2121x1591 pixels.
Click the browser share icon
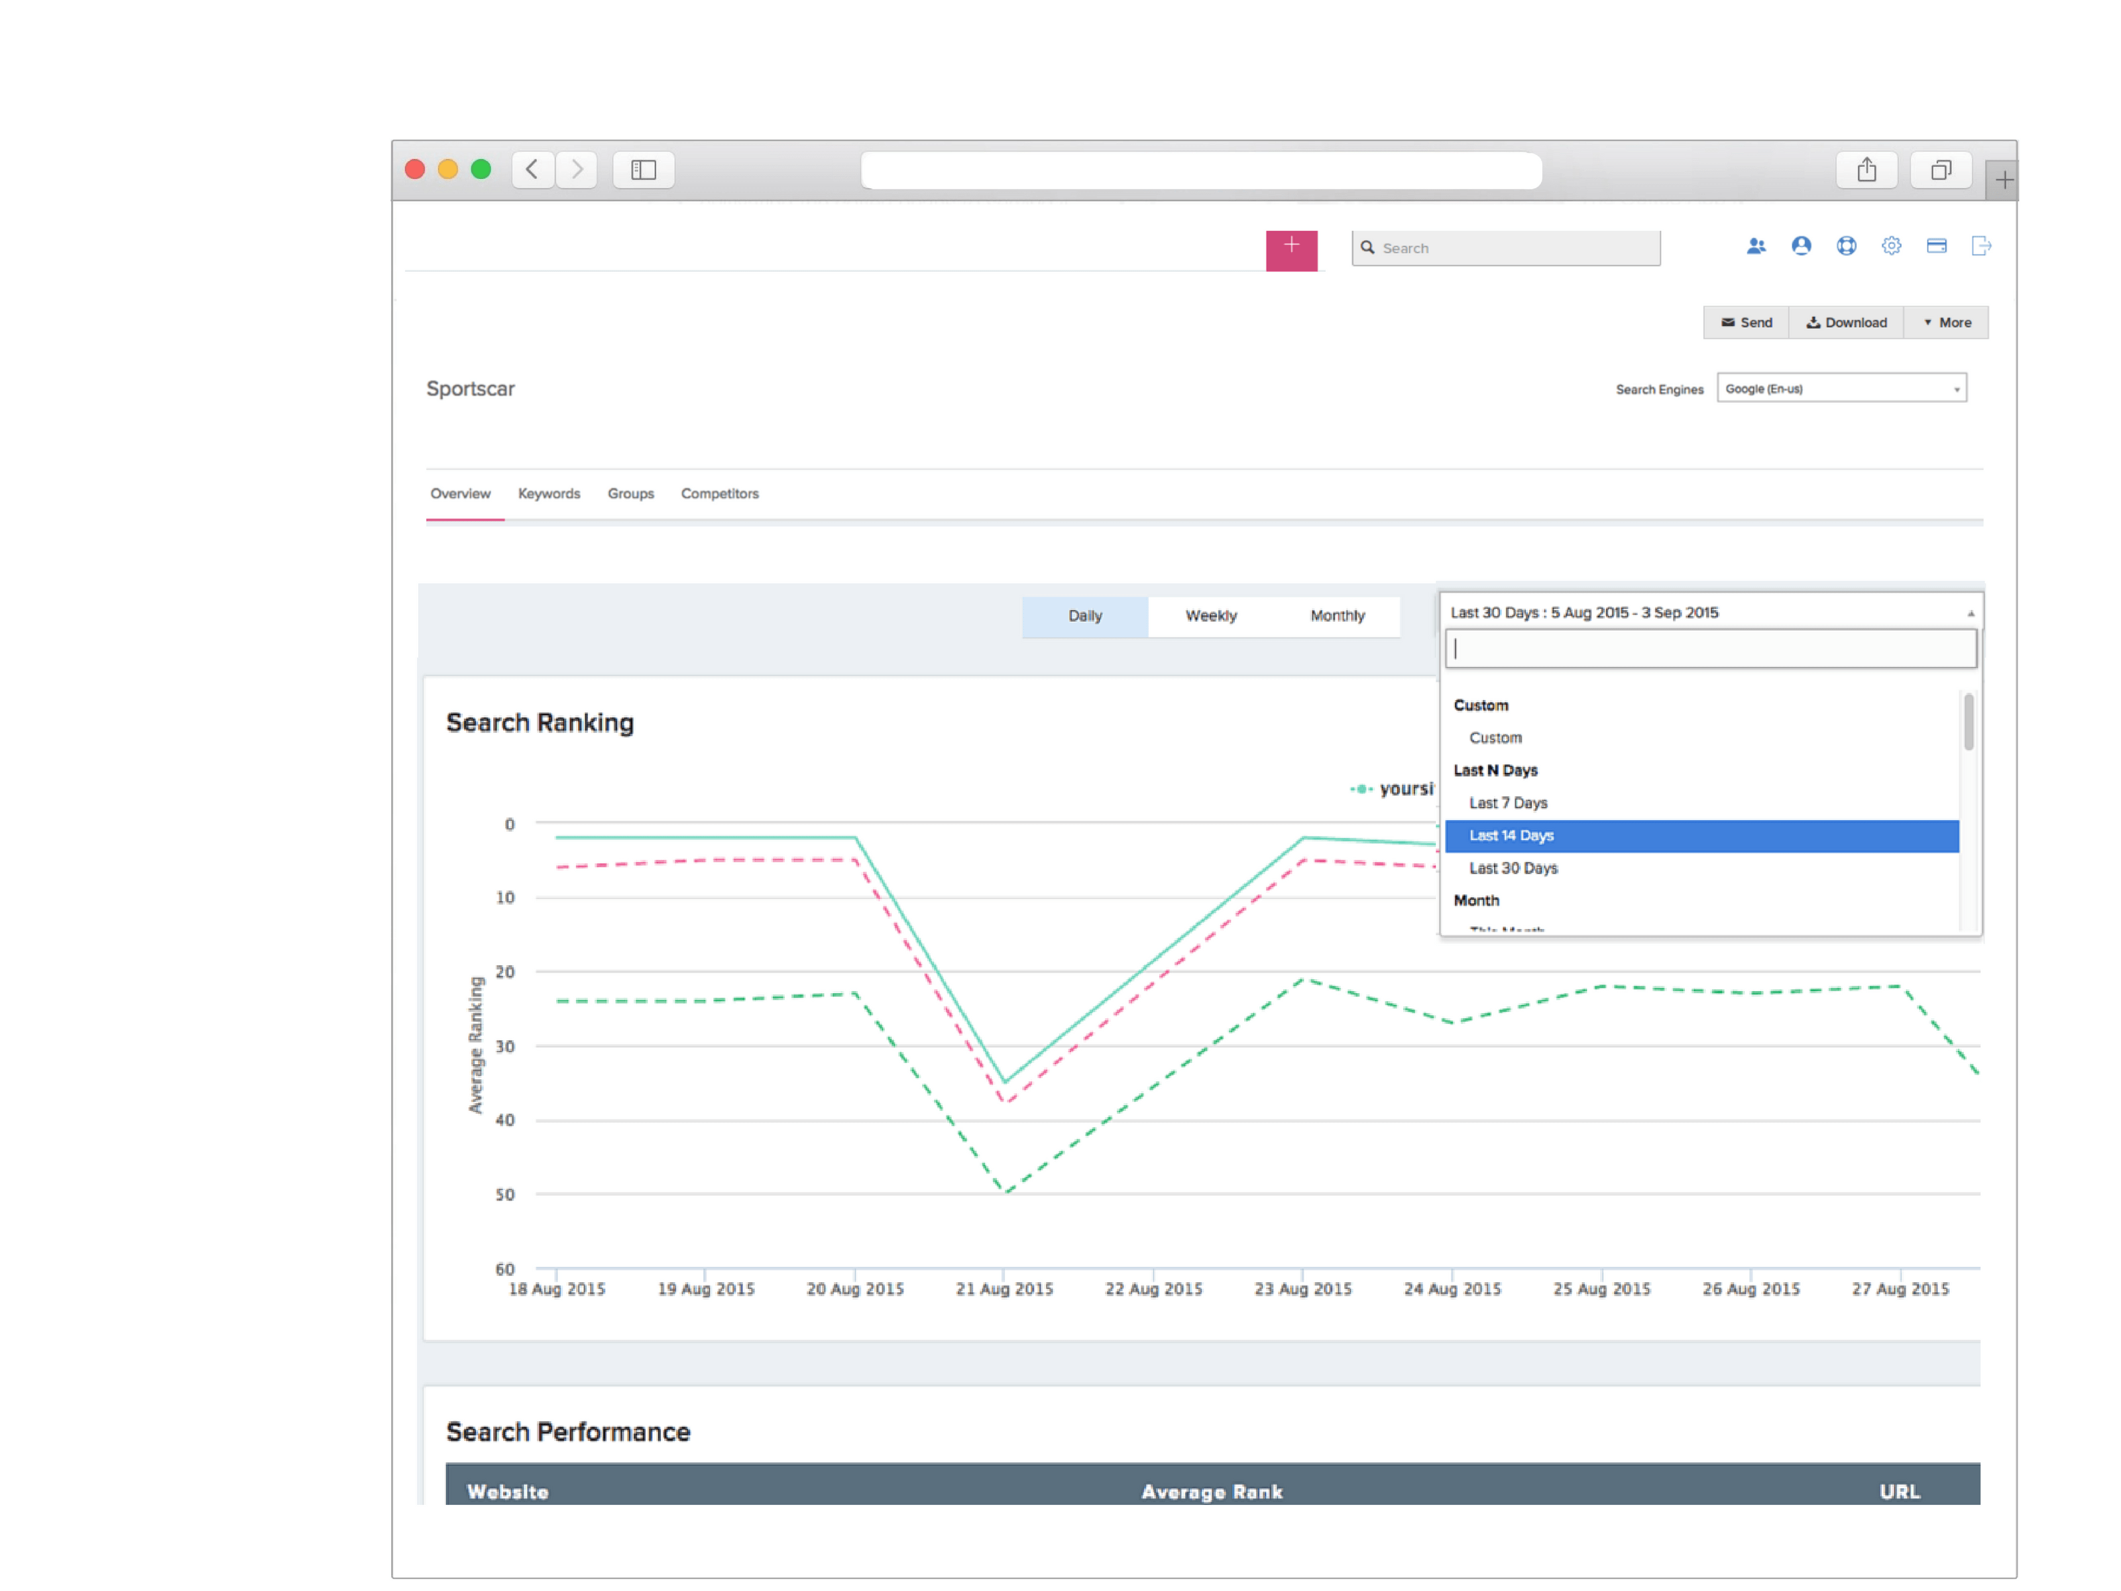tap(1866, 170)
